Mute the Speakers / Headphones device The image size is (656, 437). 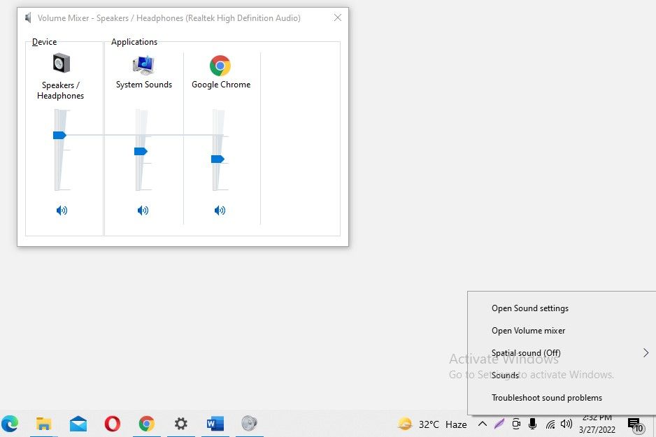(62, 210)
